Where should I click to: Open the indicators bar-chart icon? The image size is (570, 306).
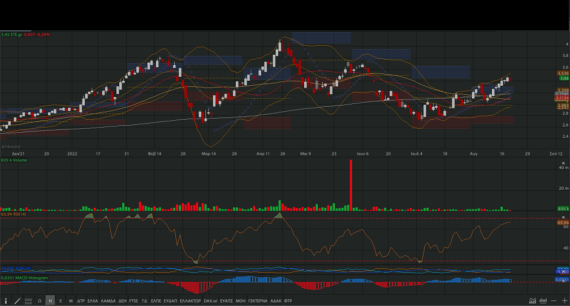543,301
